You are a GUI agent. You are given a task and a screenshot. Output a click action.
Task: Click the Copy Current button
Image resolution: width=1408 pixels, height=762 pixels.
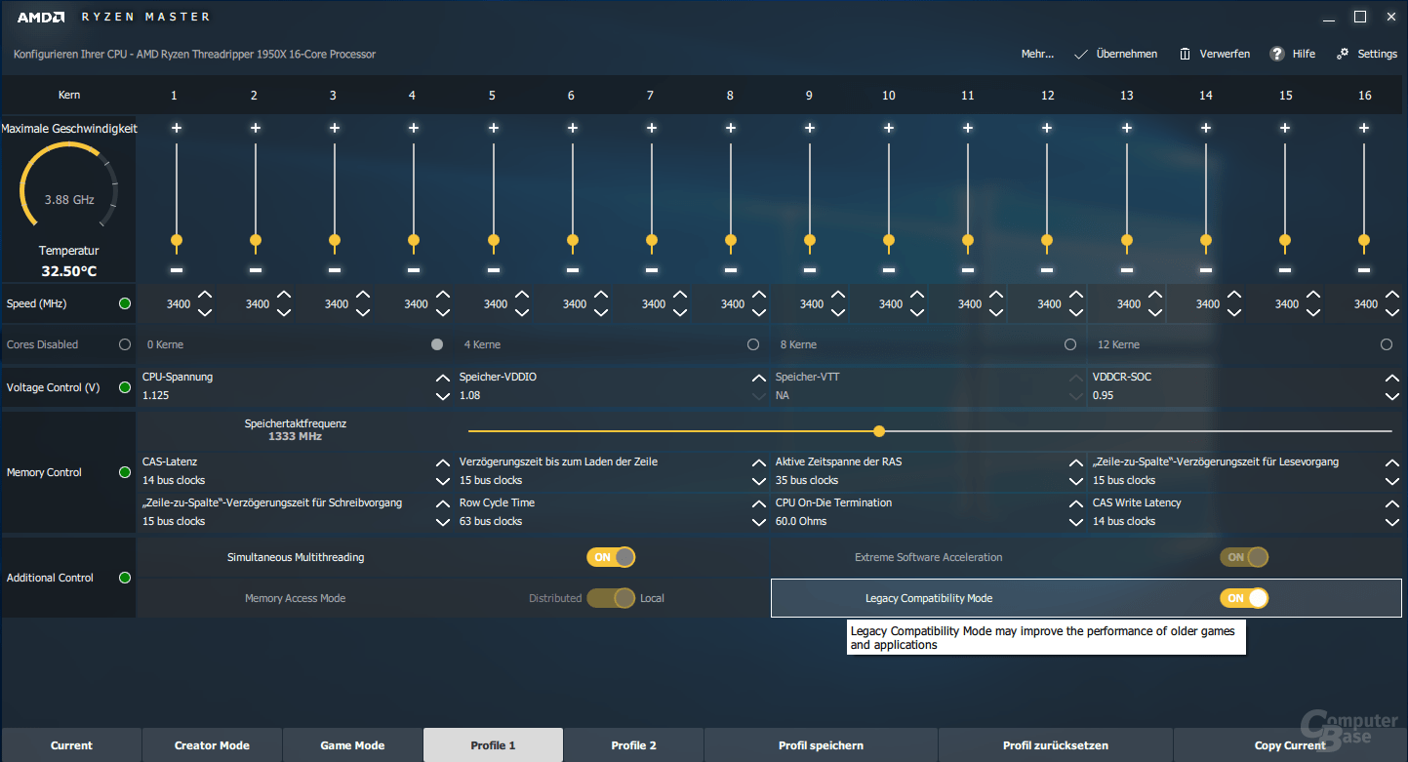pos(1290,745)
